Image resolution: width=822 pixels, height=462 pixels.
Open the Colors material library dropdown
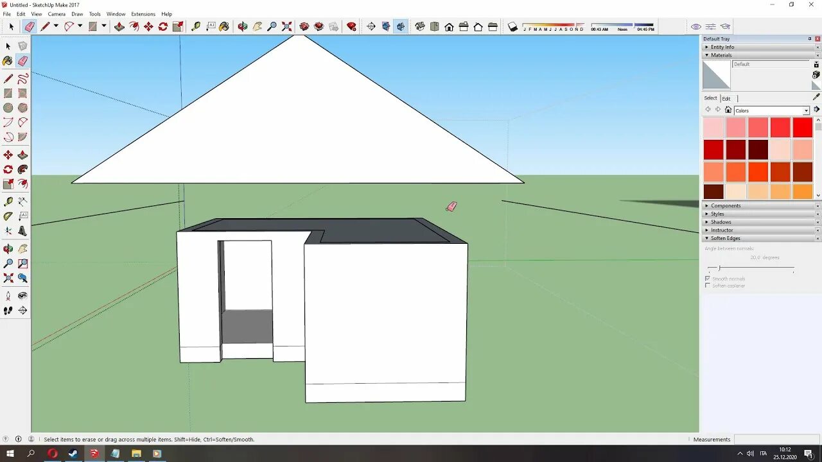coord(806,111)
